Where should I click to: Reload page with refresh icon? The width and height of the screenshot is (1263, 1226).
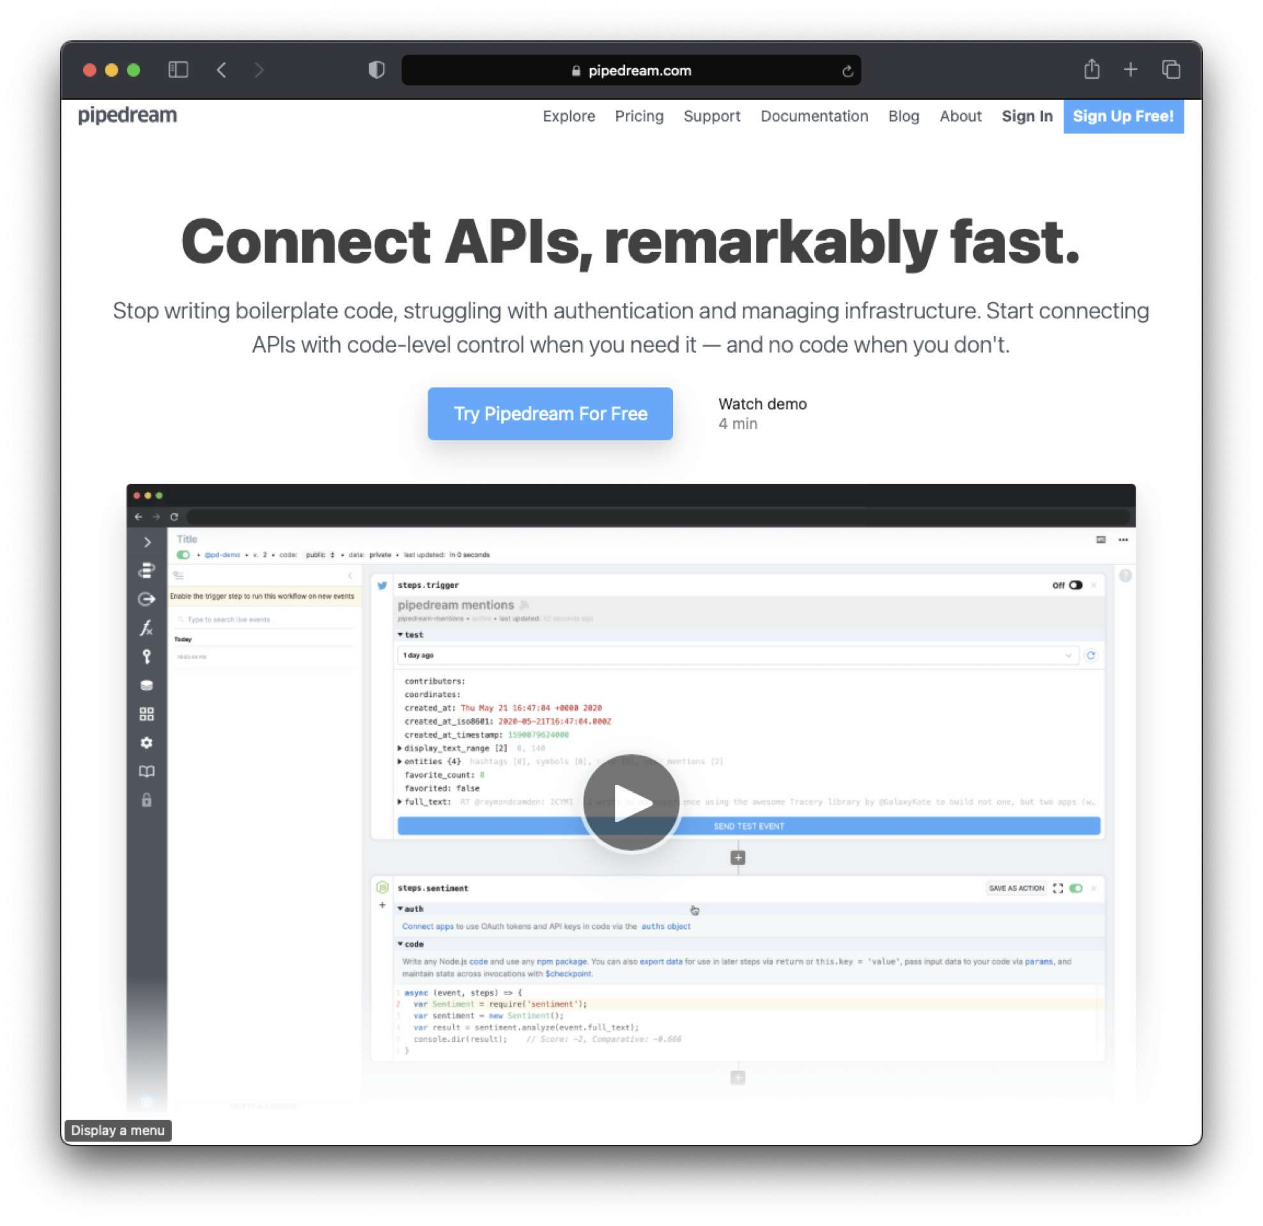click(848, 71)
